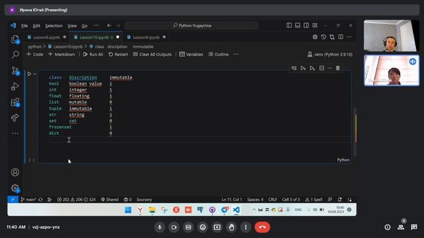Run the current notebook cell
The height and width of the screenshot is (238, 424).
pyautogui.click(x=29, y=73)
